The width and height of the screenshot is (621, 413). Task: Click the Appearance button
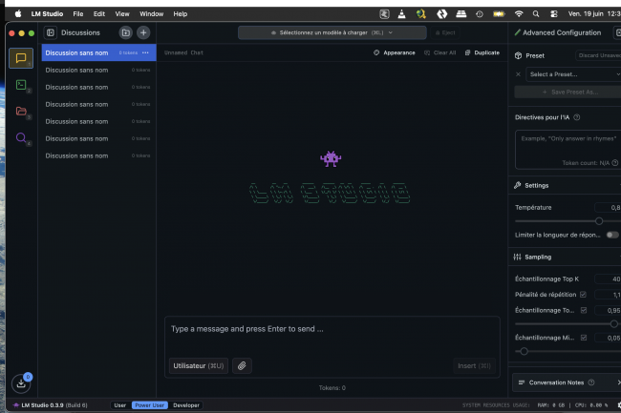394,52
